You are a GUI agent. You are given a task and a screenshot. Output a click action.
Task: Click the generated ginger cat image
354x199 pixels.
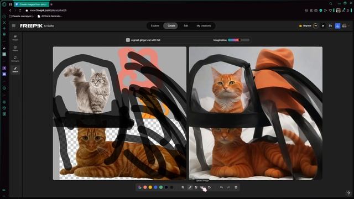click(256, 113)
